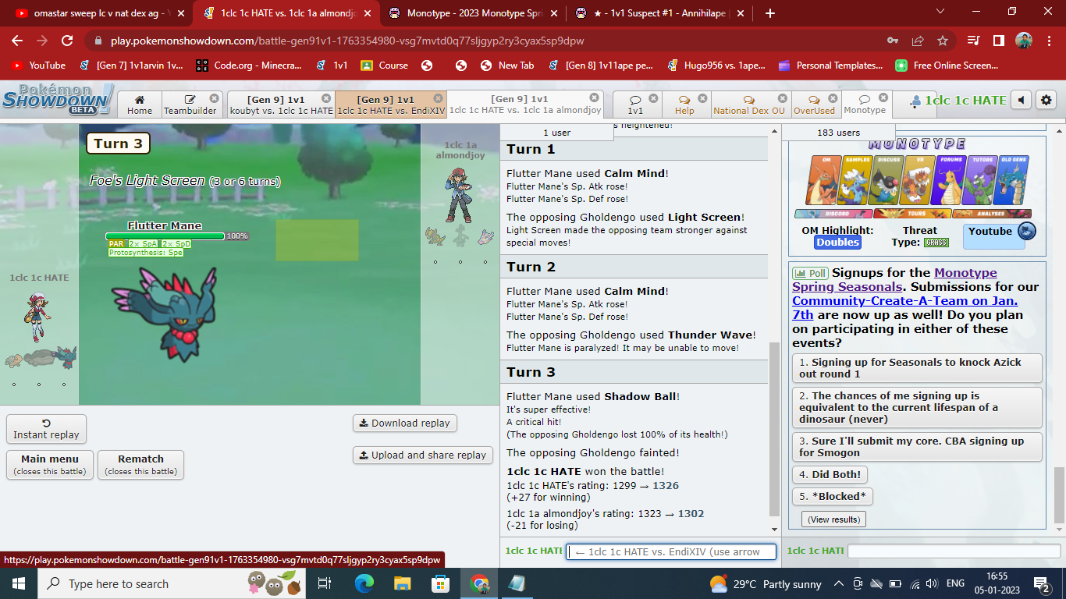Open the ANALYSES banner link

click(x=992, y=213)
